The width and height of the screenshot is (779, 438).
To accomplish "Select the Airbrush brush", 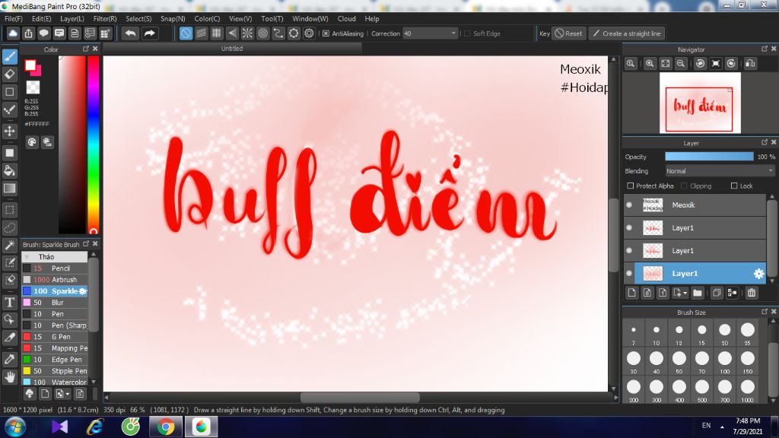I will pos(55,280).
